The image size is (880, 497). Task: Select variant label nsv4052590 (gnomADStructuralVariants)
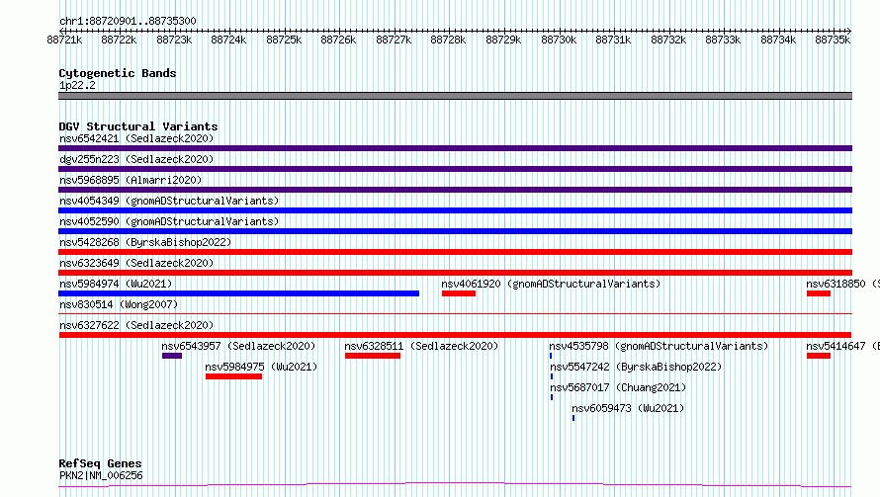click(x=169, y=221)
